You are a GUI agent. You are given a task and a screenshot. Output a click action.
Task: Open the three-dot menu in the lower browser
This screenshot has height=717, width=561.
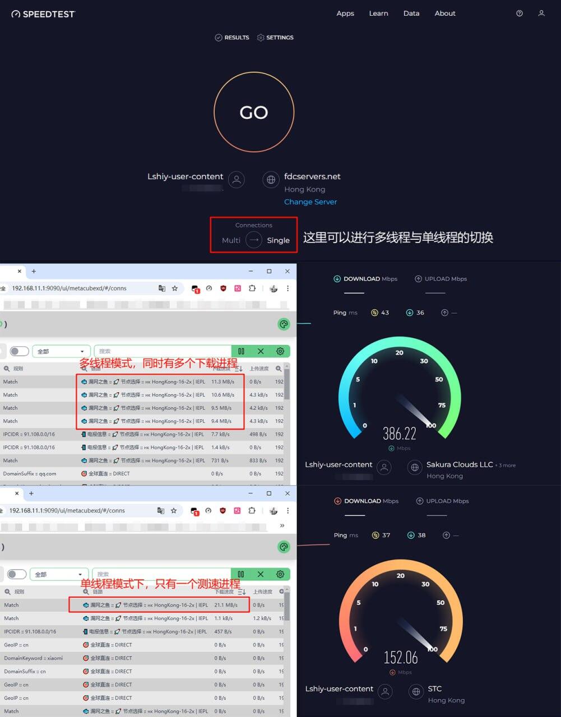(288, 510)
